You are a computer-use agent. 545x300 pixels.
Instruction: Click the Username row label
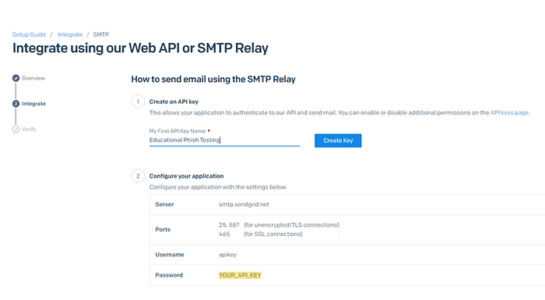click(170, 254)
